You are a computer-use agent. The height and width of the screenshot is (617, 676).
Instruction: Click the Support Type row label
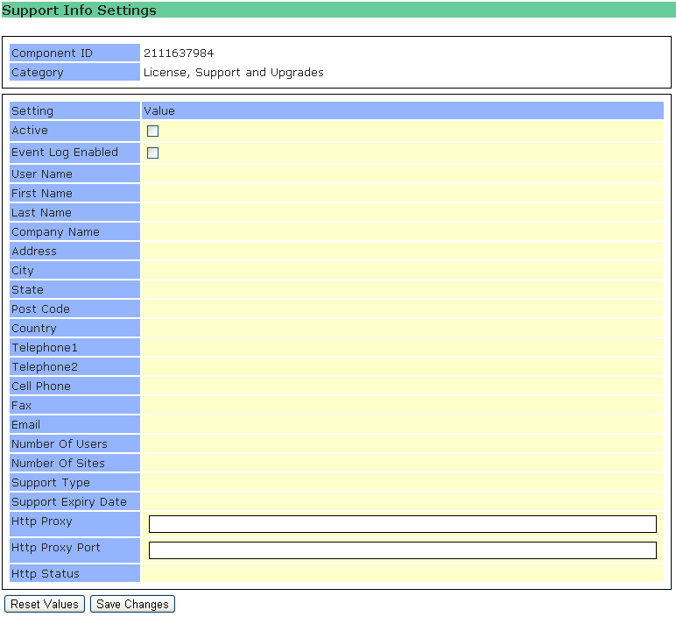point(51,483)
